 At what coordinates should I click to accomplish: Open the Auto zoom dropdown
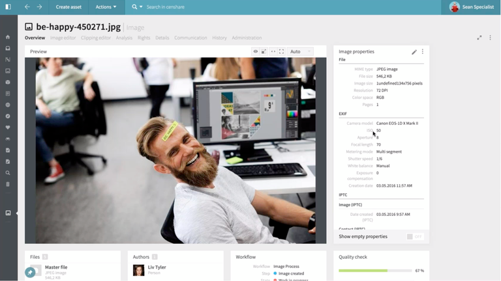[300, 51]
